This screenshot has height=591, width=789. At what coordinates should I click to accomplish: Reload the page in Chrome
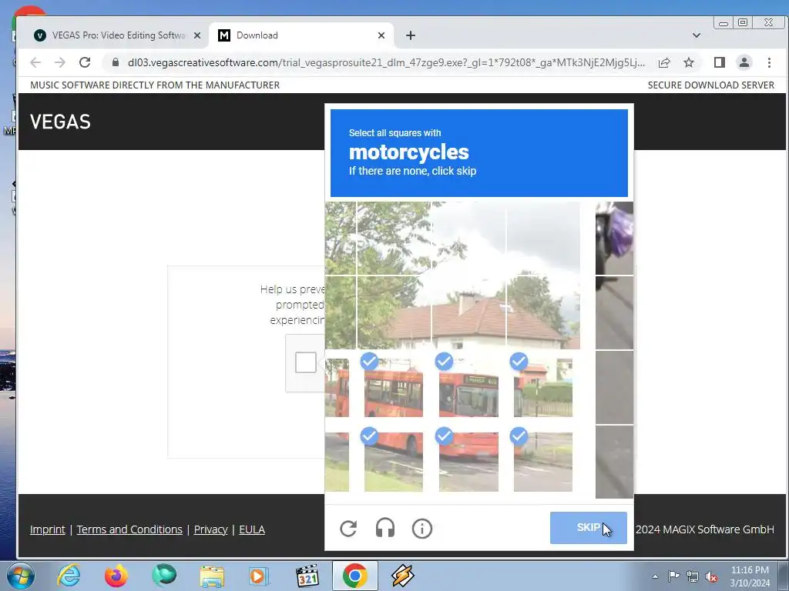pyautogui.click(x=85, y=62)
